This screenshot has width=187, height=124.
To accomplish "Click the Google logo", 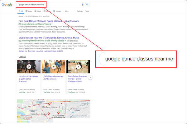I will click(x=7, y=5).
